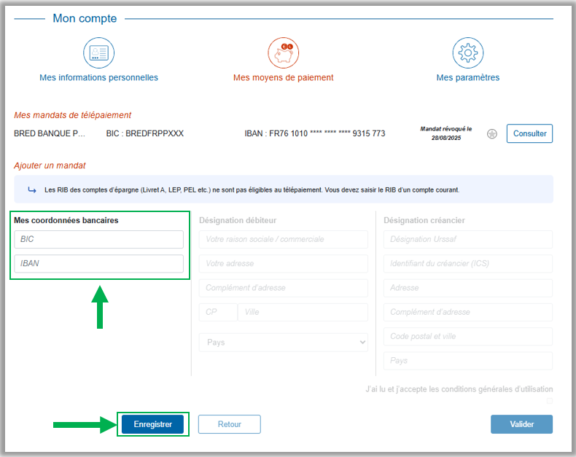576x457 pixels.
Task: Click the creditor Adresse field
Action: tap(467, 288)
